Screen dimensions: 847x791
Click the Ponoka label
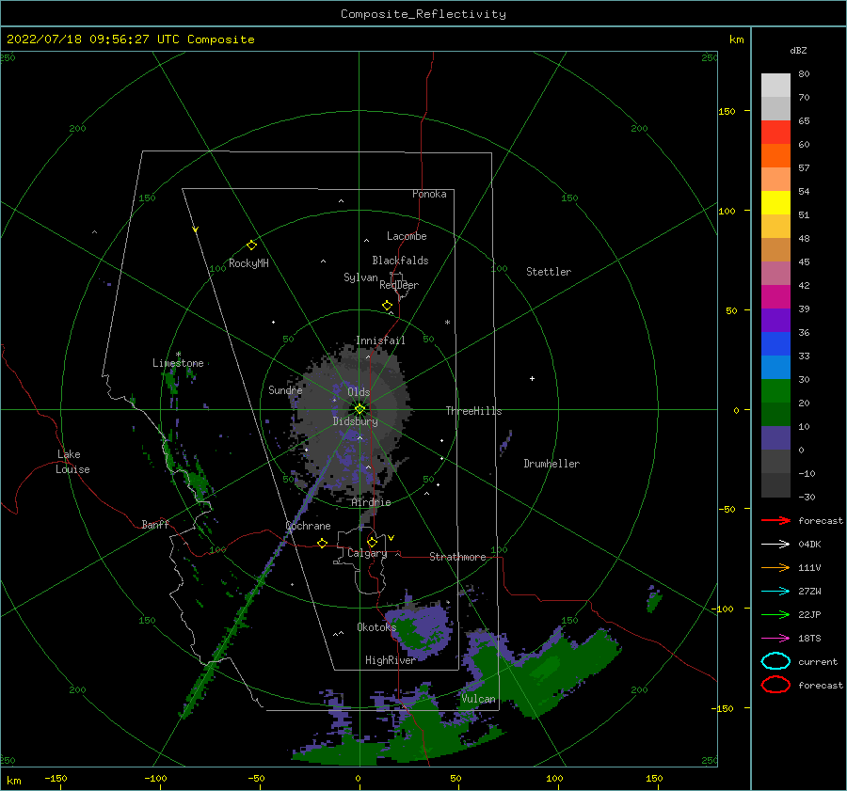coord(429,194)
